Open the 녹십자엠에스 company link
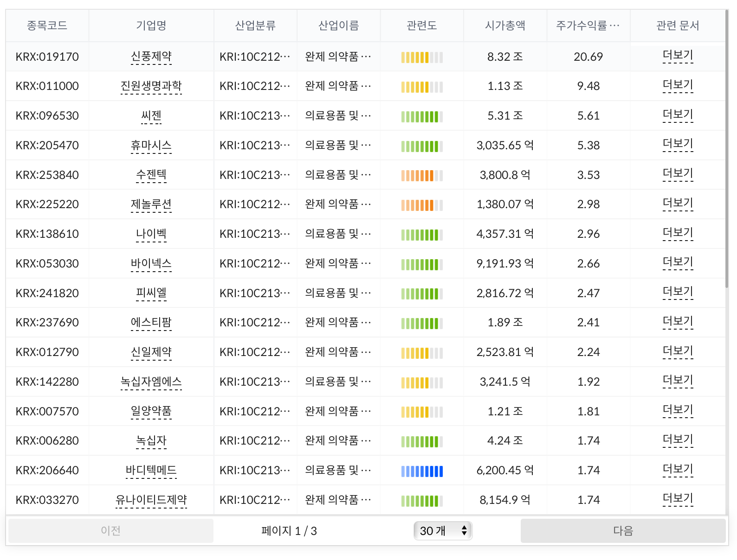 [x=151, y=382]
